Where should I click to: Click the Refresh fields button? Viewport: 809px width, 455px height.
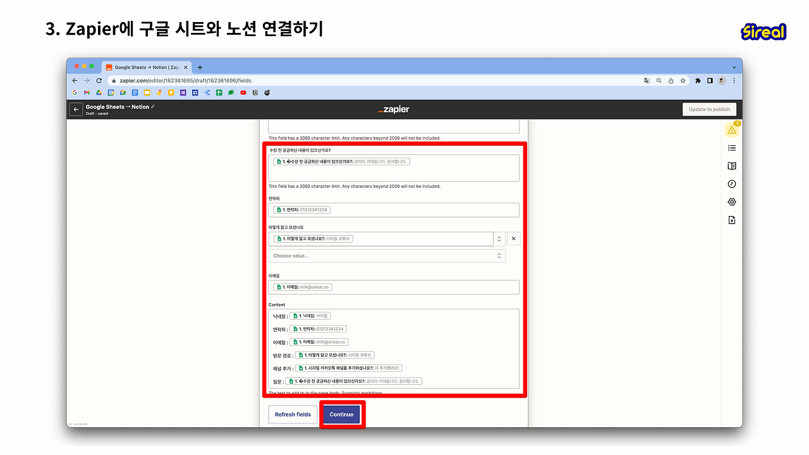point(293,415)
